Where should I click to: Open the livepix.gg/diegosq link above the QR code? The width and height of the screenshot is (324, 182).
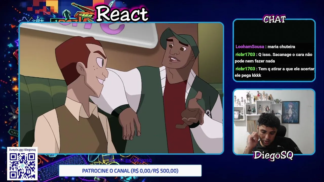(x=22, y=150)
